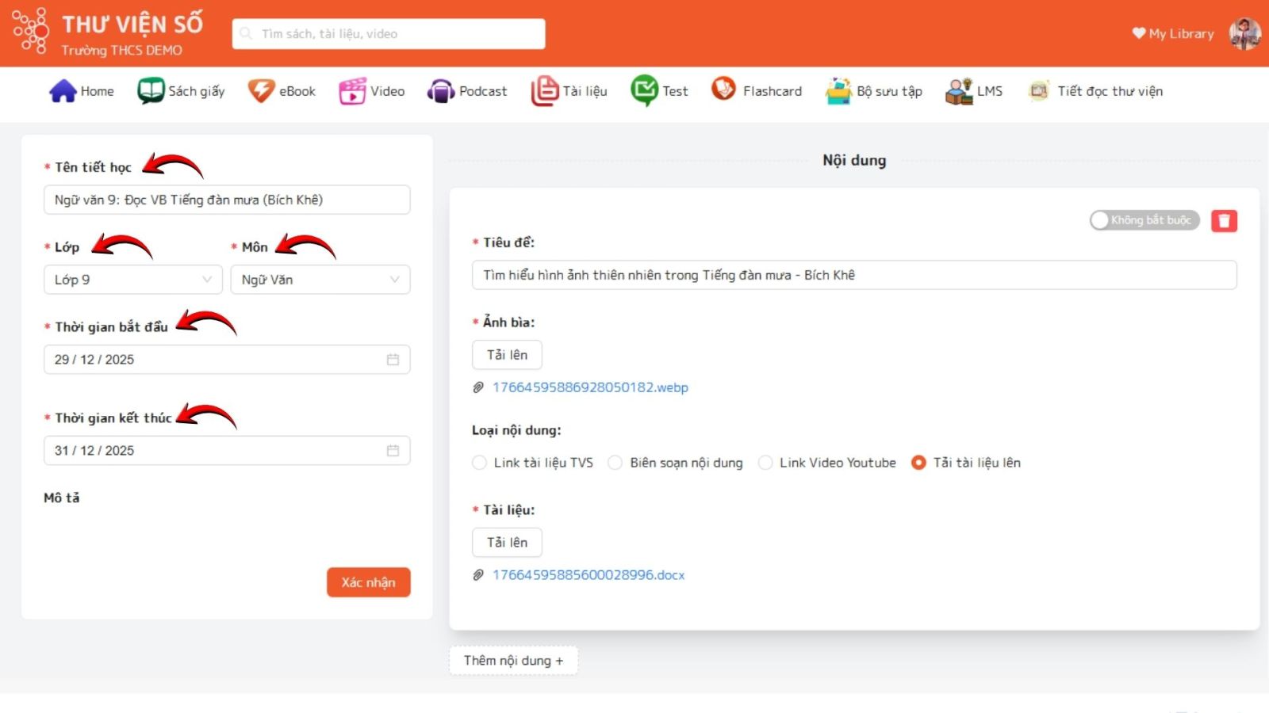Click the red trash delete icon
The height and width of the screenshot is (713, 1269).
click(x=1224, y=221)
